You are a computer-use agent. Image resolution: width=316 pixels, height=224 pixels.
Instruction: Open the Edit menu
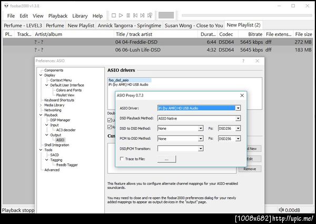[24, 16]
